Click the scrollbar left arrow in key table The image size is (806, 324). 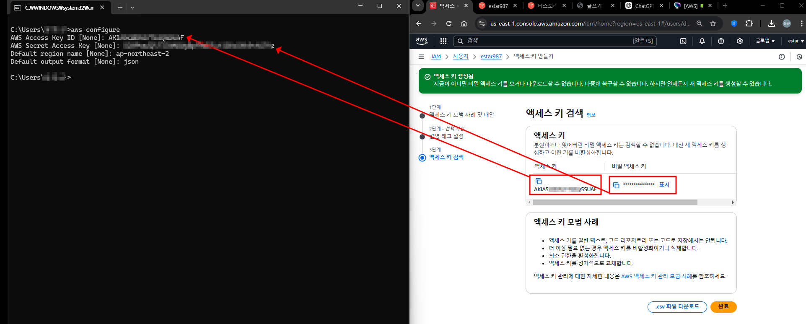click(x=529, y=202)
